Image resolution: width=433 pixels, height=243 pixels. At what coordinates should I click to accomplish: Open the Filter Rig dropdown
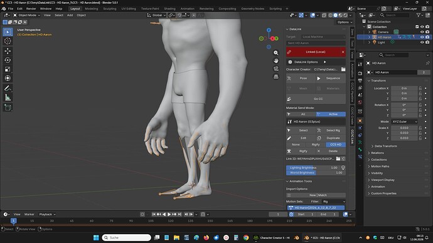pyautogui.click(x=334, y=202)
